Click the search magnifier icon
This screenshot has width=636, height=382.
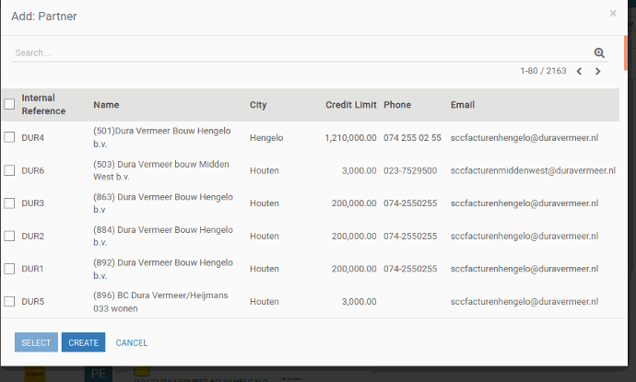click(x=599, y=52)
